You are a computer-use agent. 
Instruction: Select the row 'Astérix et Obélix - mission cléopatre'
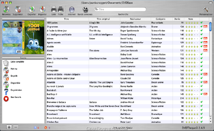[128, 74]
